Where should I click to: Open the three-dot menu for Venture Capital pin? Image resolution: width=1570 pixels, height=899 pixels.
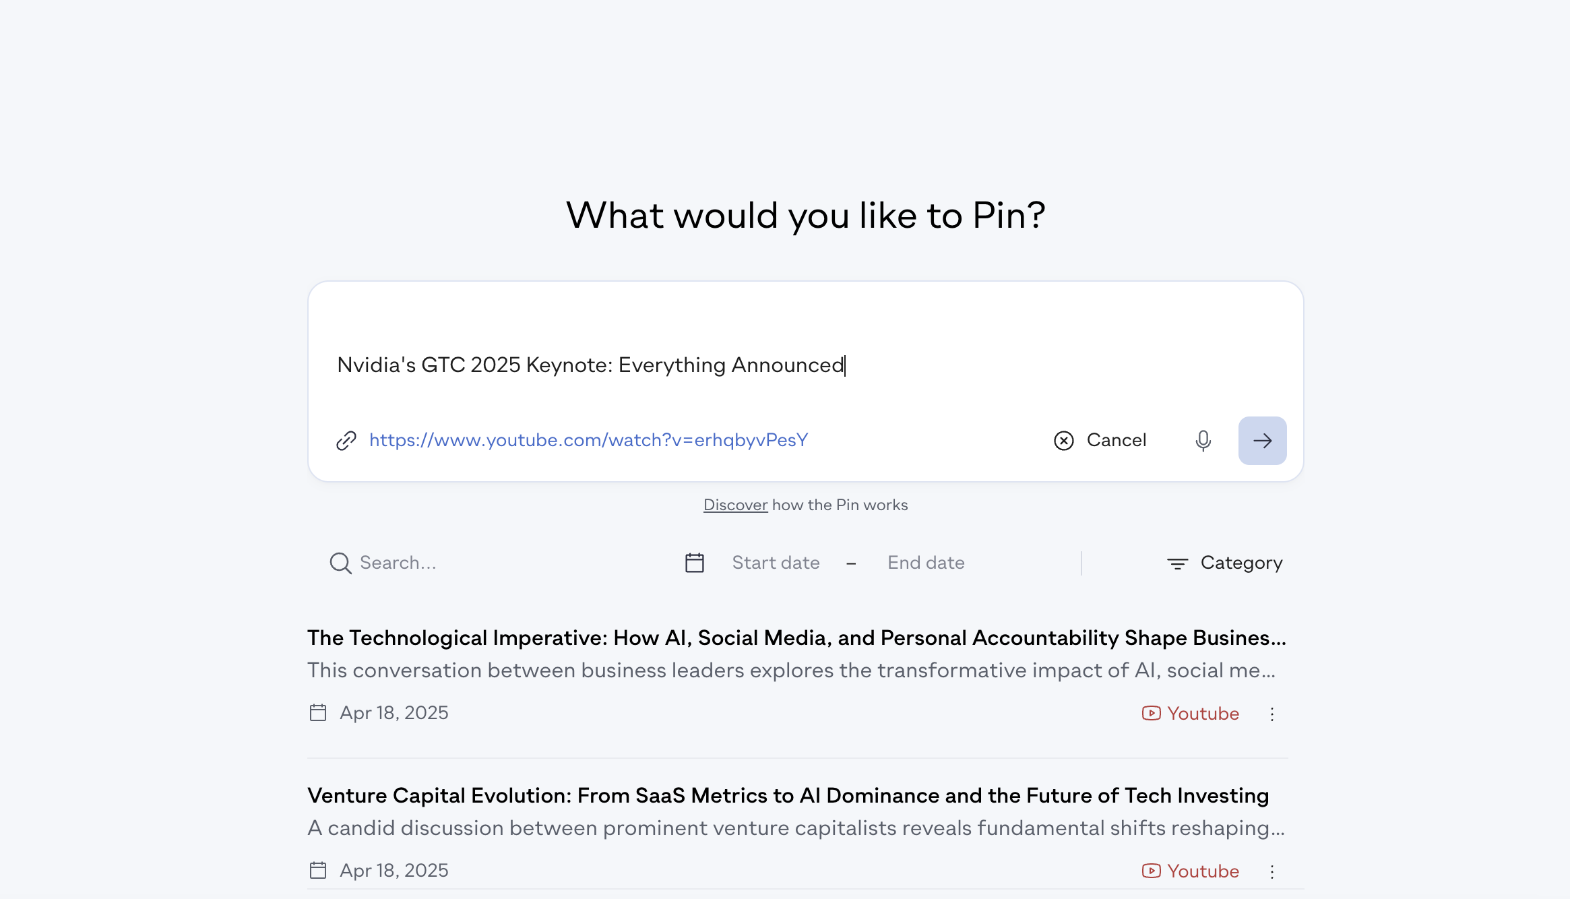click(x=1272, y=871)
